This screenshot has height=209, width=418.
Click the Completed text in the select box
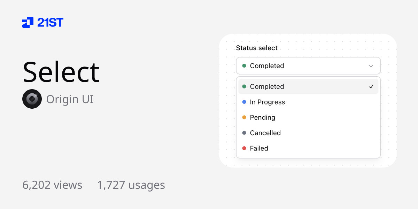[x=267, y=66]
